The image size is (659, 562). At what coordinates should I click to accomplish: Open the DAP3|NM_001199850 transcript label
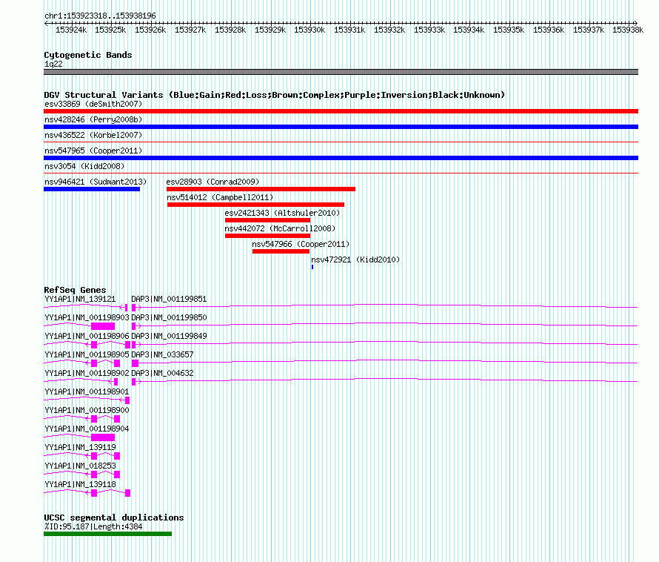pos(169,317)
